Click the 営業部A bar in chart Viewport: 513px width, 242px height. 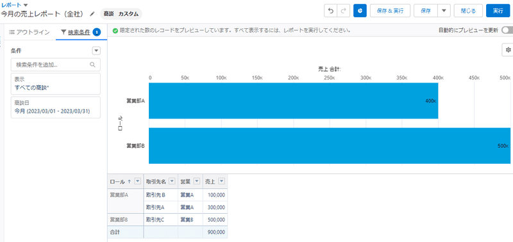(x=294, y=101)
